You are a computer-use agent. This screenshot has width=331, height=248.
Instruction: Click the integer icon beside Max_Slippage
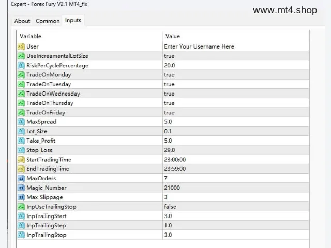21,197
